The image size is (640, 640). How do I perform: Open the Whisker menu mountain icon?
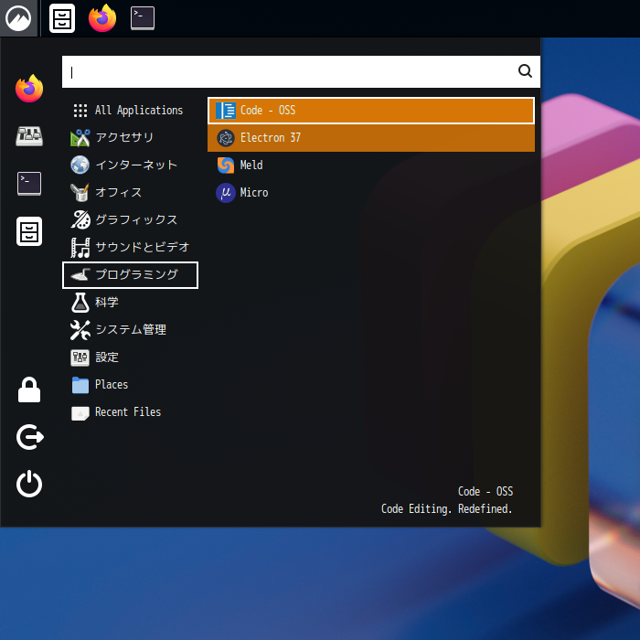[x=19, y=18]
